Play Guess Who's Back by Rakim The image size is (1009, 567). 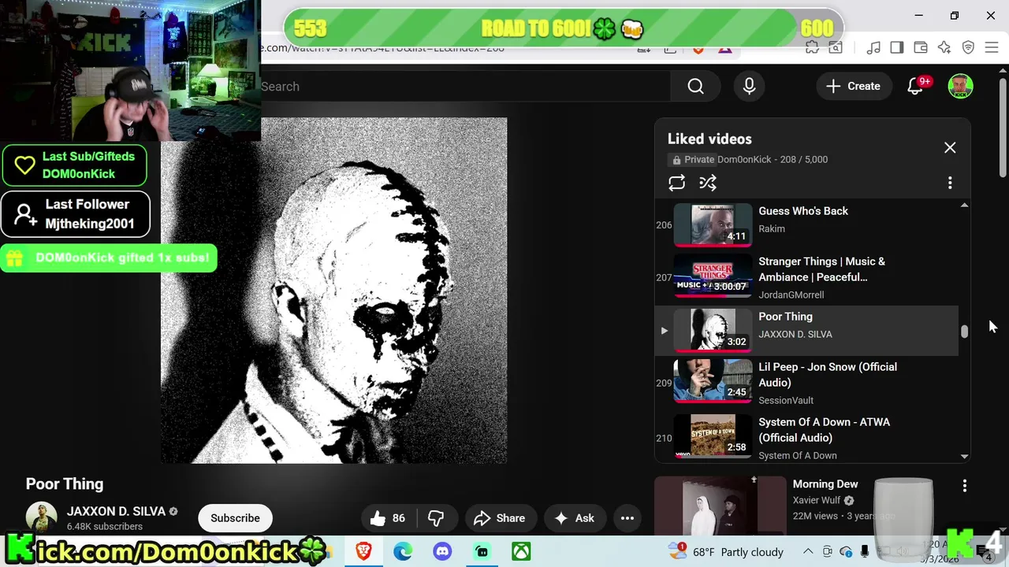[x=803, y=211]
